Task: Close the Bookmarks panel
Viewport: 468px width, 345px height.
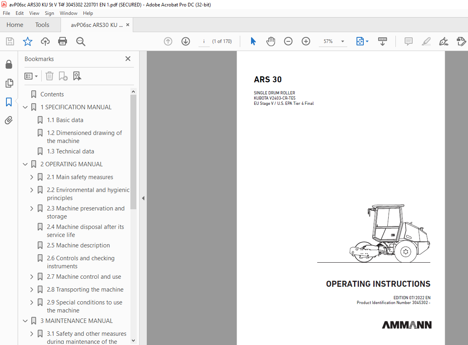Action: [x=128, y=59]
